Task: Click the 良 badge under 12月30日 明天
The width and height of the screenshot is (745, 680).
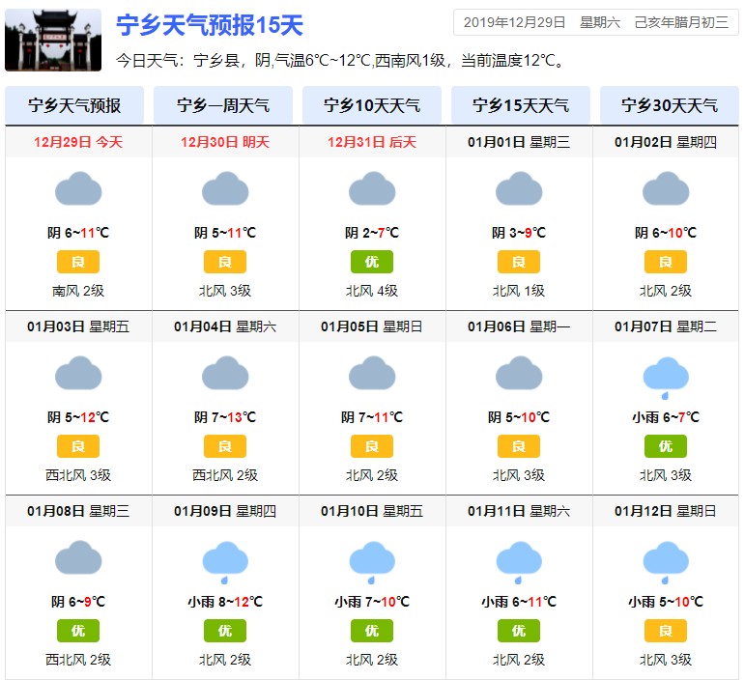Action: [x=225, y=262]
